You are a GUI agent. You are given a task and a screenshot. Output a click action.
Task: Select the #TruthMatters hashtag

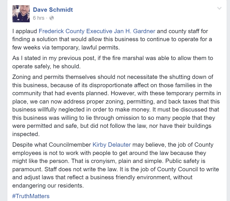(x=31, y=196)
